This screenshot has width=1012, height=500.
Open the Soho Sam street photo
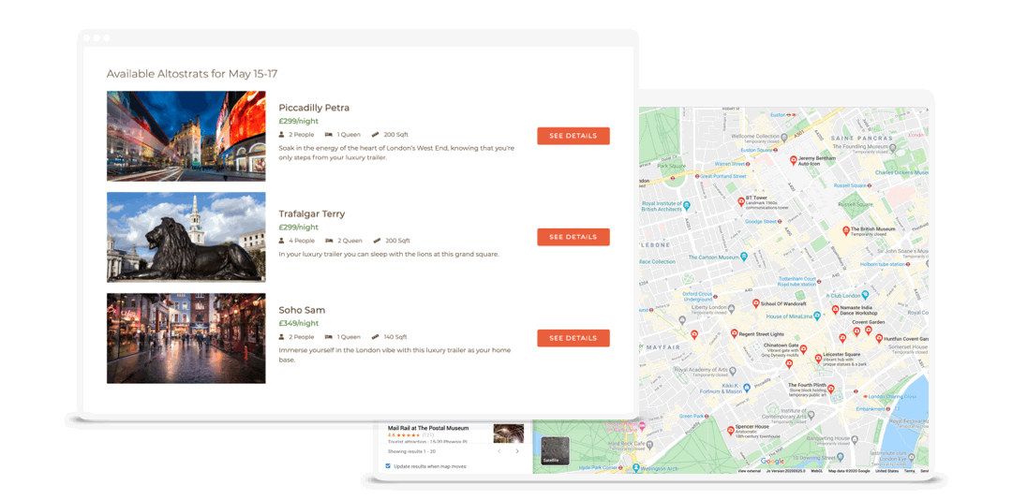[186, 339]
